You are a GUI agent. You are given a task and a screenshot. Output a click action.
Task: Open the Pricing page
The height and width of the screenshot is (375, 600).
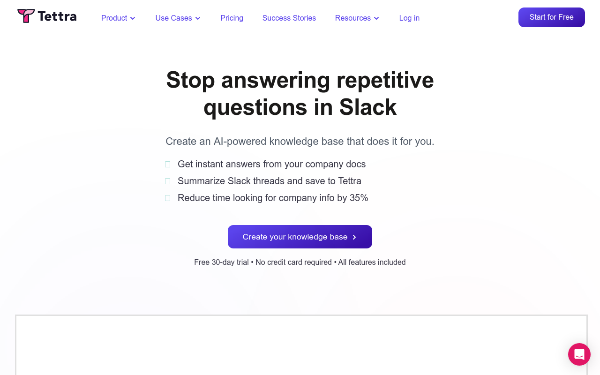[232, 18]
